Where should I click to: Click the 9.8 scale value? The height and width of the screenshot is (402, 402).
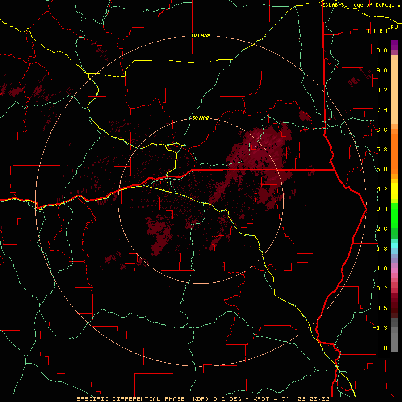coord(382,50)
